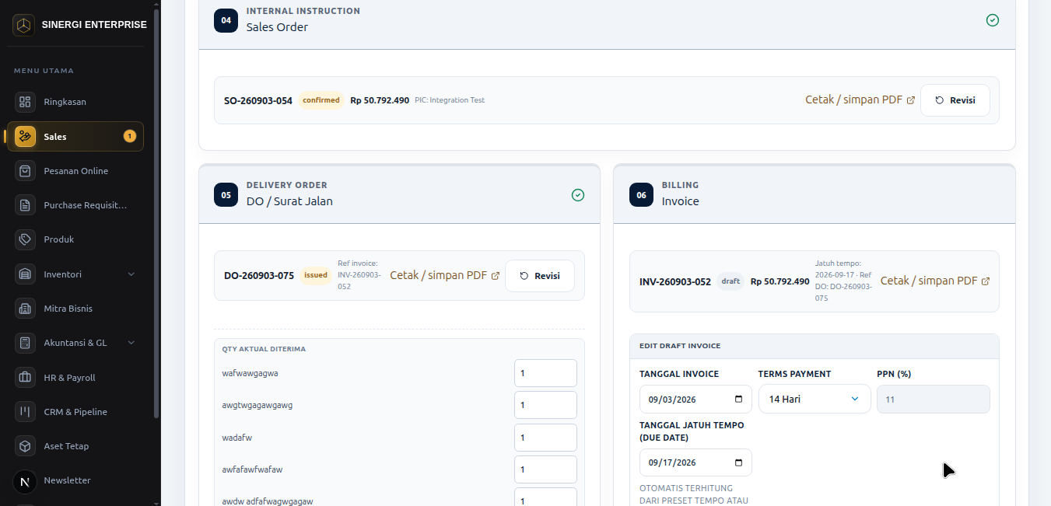Screen dimensions: 1051x506
Task: Open Mitra Bisnis menu item
Action: tap(75, 309)
